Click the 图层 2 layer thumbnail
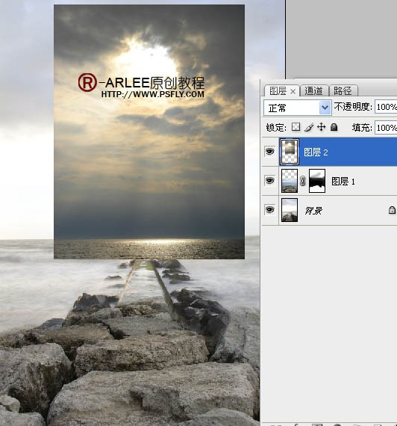Image resolution: width=397 pixels, height=426 pixels. (x=290, y=152)
